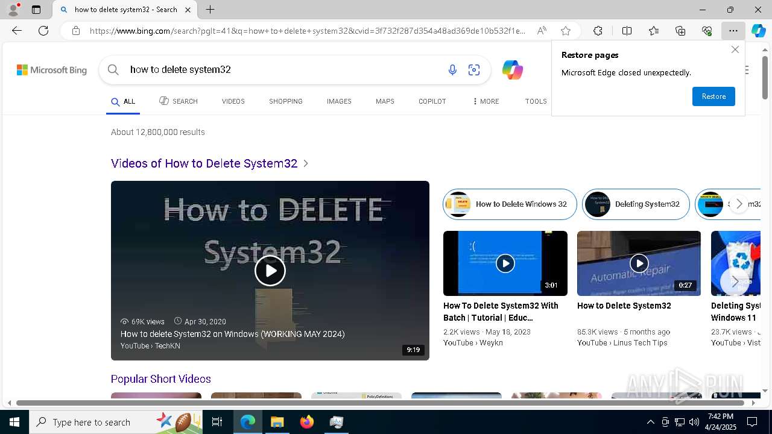Refresh the page with the reload icon

pyautogui.click(x=43, y=31)
